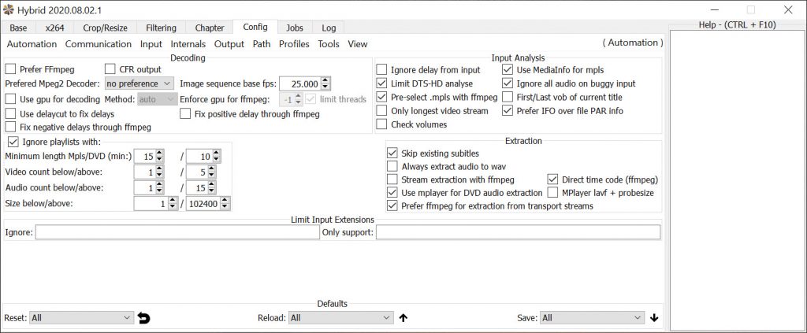Uncheck Limit DTS-HD analyse
Image resolution: width=807 pixels, height=333 pixels.
click(x=381, y=83)
